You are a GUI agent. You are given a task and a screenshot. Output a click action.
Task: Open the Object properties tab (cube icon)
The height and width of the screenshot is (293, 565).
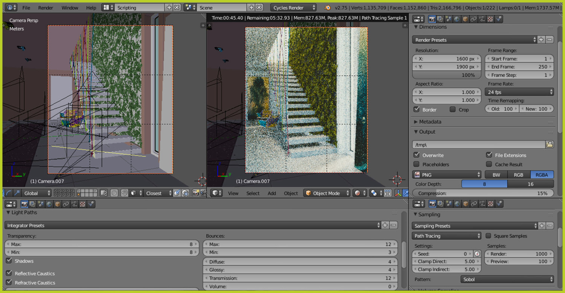click(x=465, y=19)
